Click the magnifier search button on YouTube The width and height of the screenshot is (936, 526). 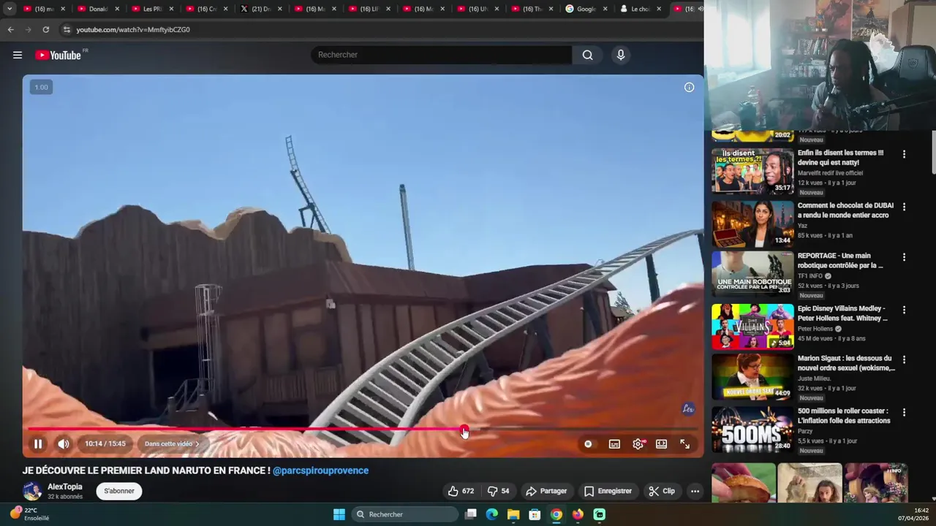[587, 55]
